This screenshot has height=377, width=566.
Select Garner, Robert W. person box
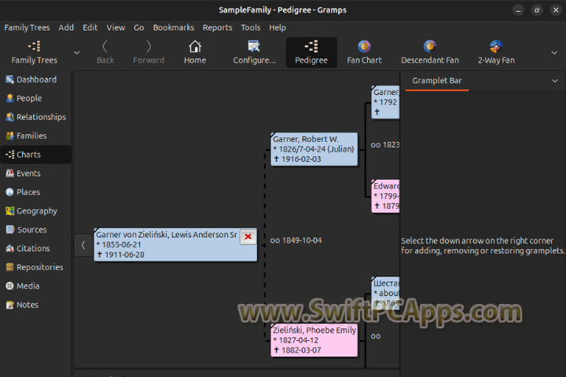click(x=314, y=149)
